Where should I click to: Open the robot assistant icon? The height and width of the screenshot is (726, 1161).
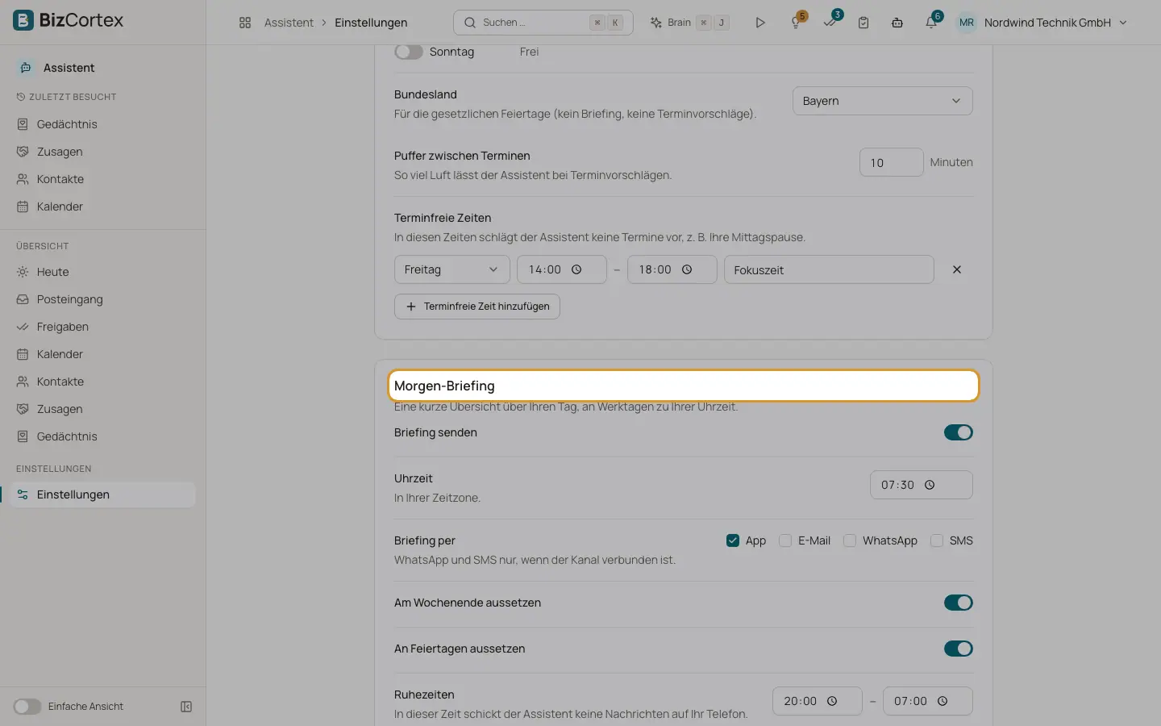pos(897,23)
